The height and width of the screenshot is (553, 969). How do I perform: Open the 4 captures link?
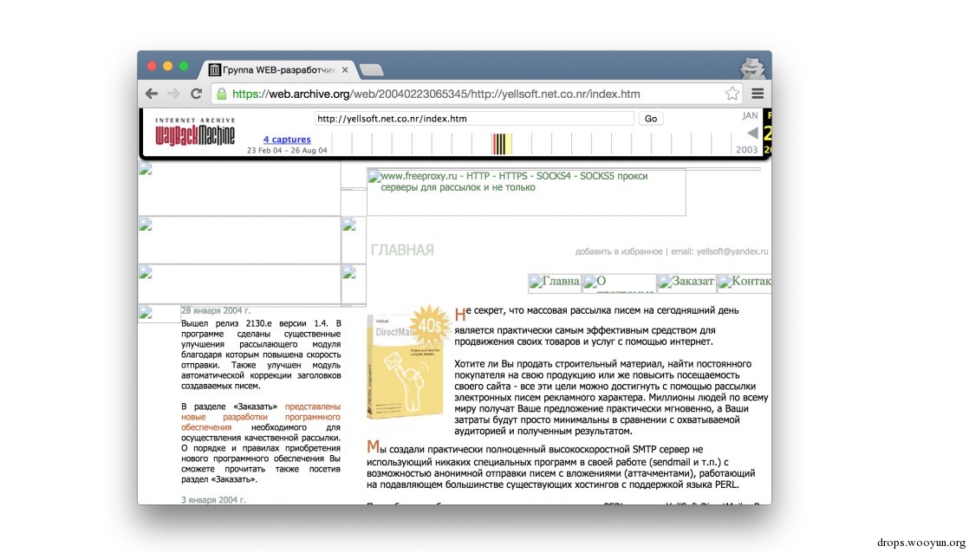point(287,140)
